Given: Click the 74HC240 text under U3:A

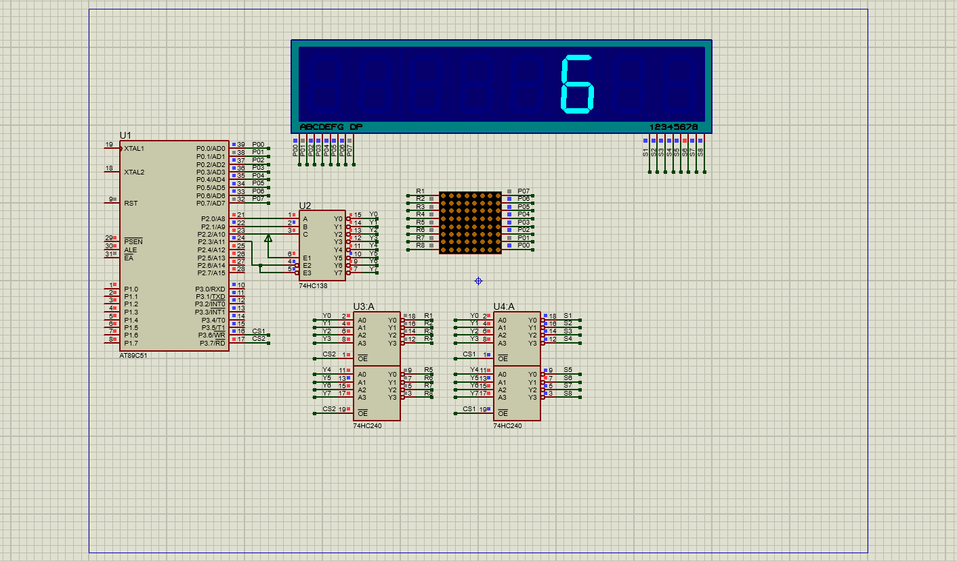Looking at the screenshot, I should [367, 426].
